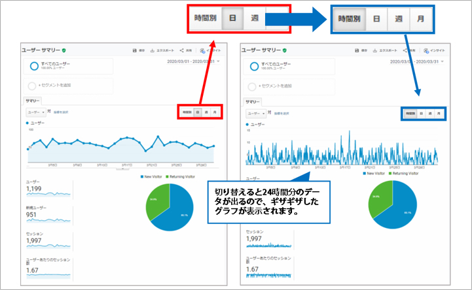Image resolution: width=472 pixels, height=290 pixels.
Task: Click セッション 1,997 card in daily-graph report
Action: tap(48, 241)
